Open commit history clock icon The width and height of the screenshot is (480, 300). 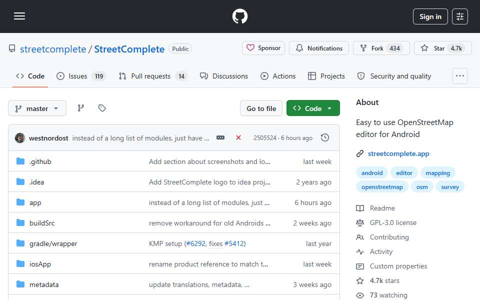(325, 138)
